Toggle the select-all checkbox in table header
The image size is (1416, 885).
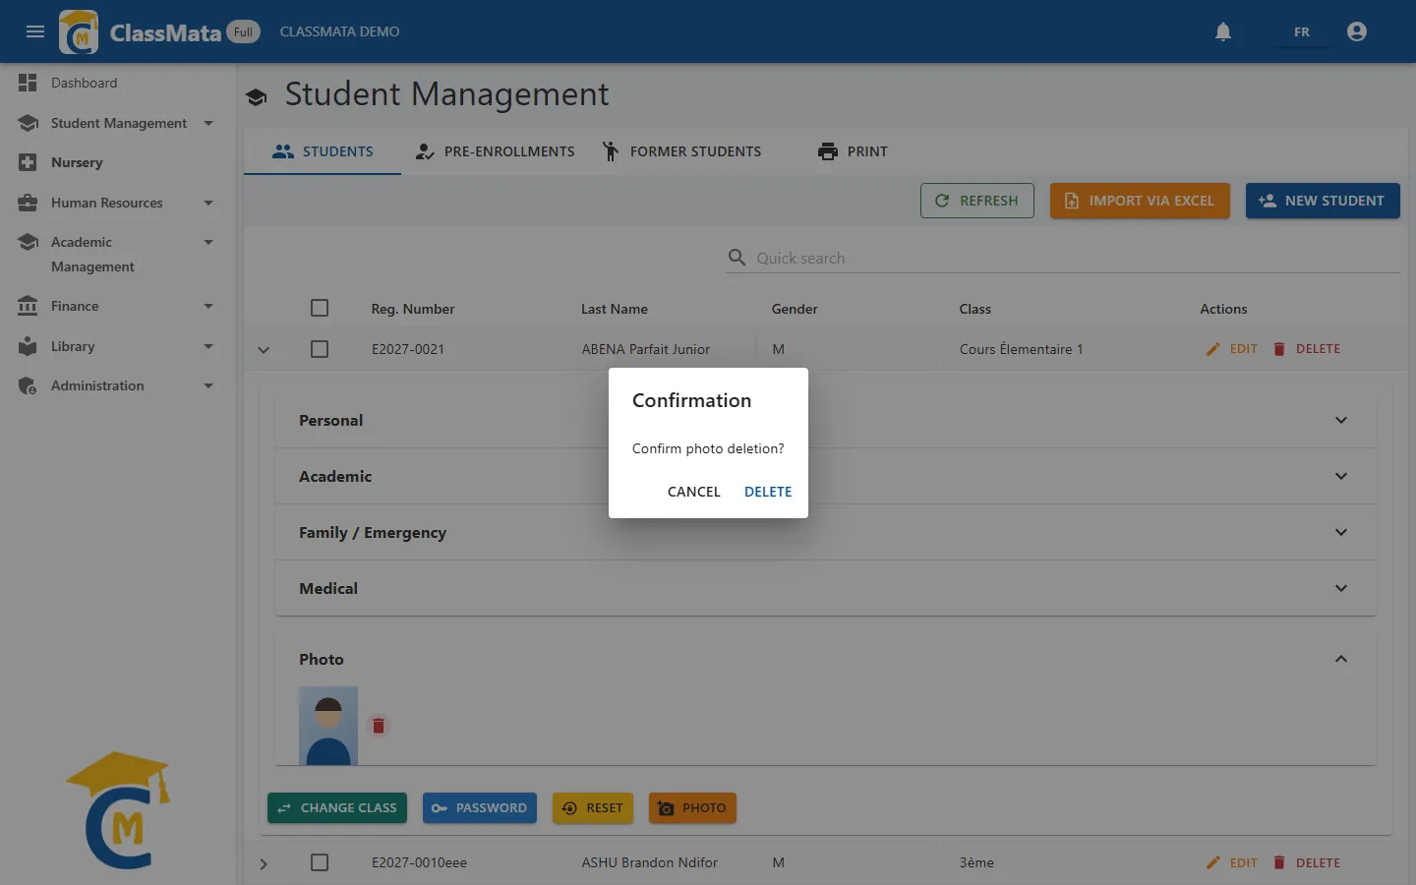tap(320, 308)
